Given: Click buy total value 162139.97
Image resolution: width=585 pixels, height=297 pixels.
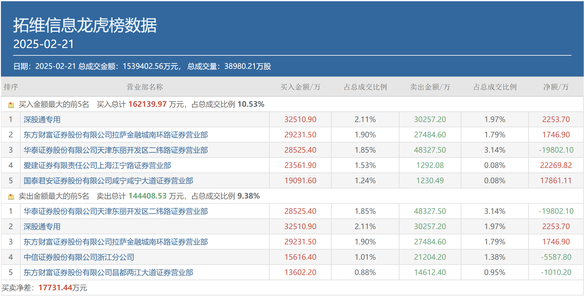Looking at the screenshot, I should point(147,104).
